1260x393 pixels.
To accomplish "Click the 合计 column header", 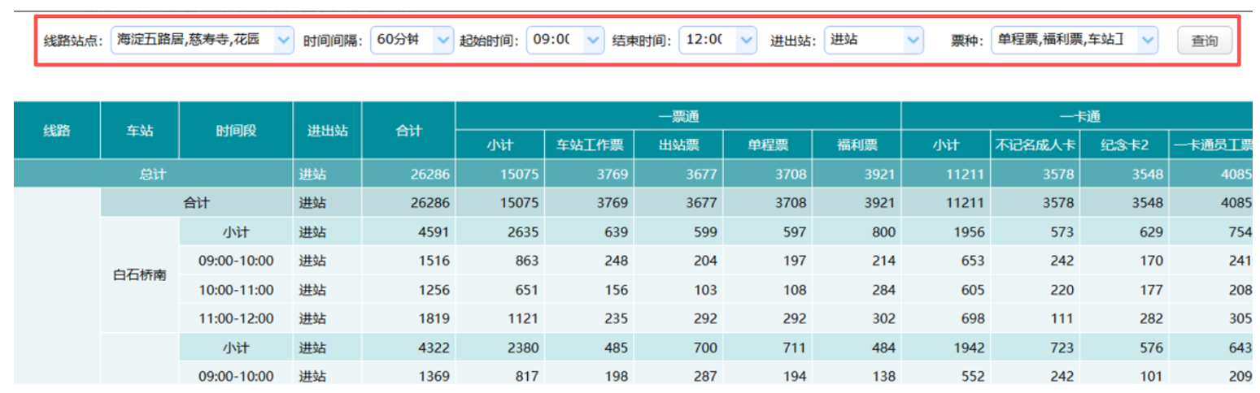I will click(x=409, y=130).
